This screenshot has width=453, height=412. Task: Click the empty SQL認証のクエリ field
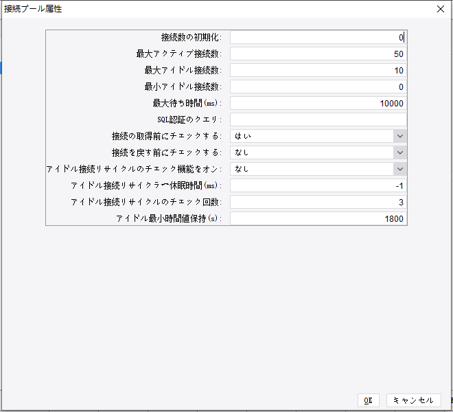318,119
